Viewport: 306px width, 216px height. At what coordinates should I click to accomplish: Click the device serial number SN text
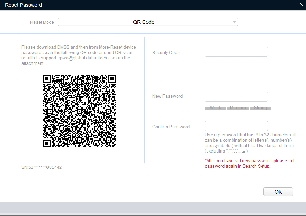(x=41, y=167)
